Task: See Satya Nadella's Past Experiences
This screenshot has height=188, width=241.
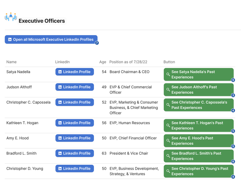Action: coord(198,74)
